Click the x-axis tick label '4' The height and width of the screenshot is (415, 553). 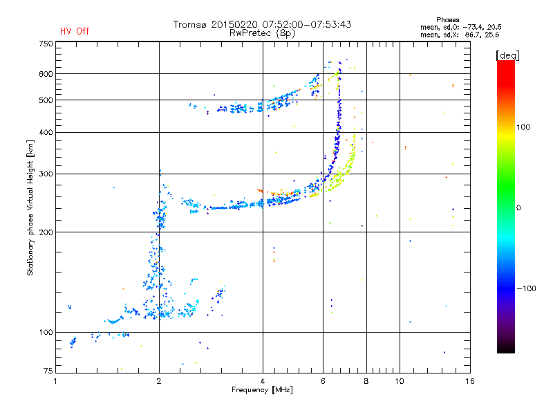tap(263, 381)
